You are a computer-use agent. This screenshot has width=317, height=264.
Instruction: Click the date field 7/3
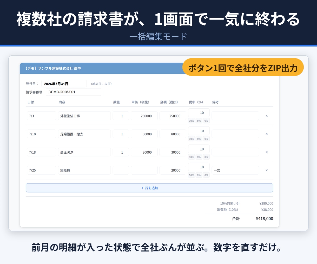point(41,116)
